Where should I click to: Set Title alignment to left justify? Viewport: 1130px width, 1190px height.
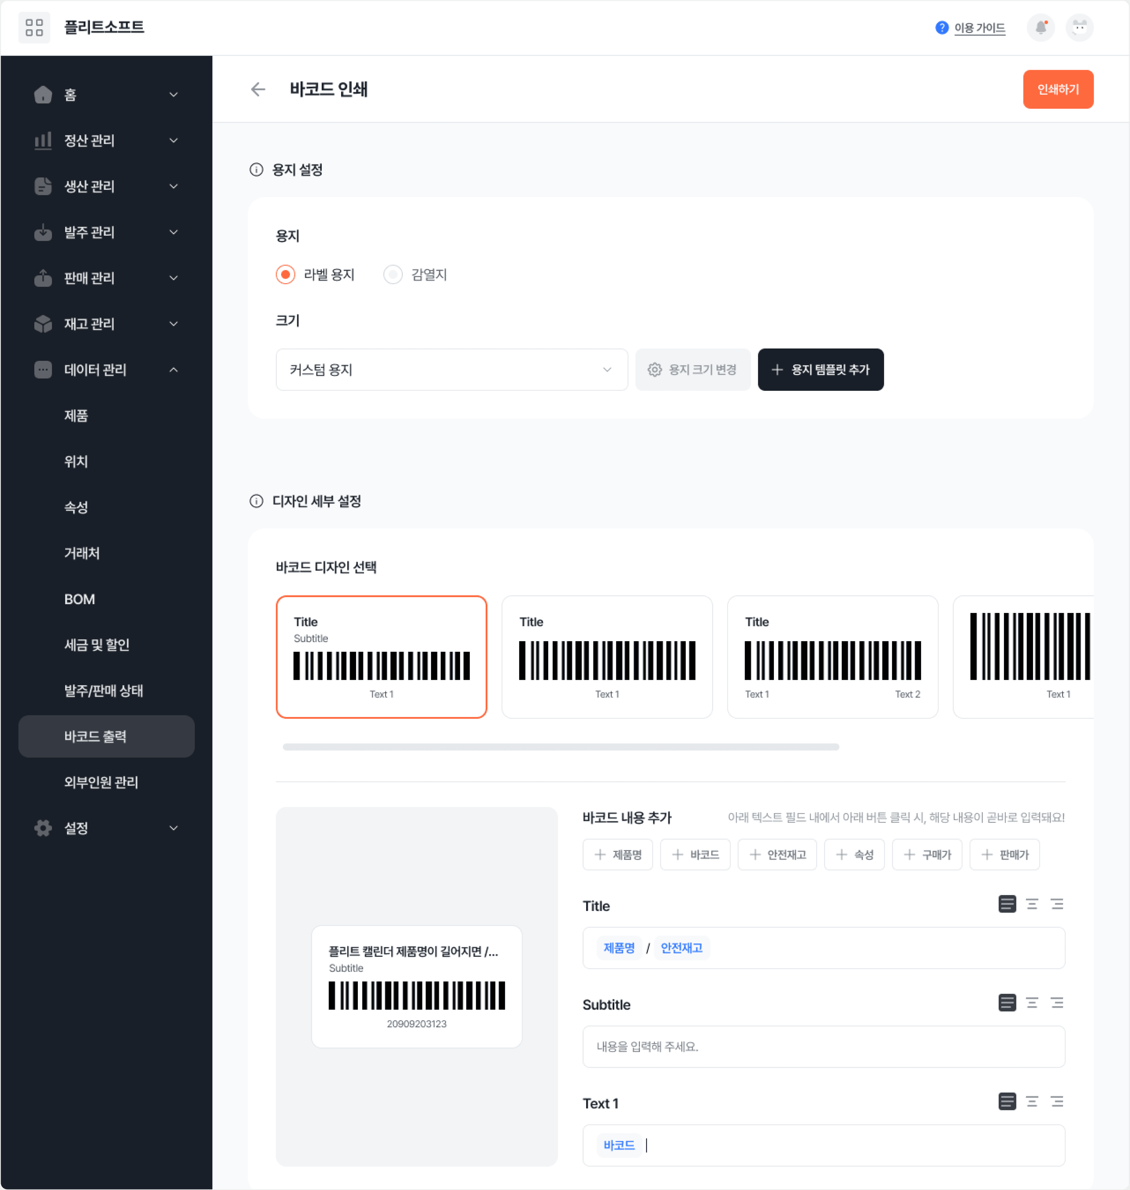1007,904
